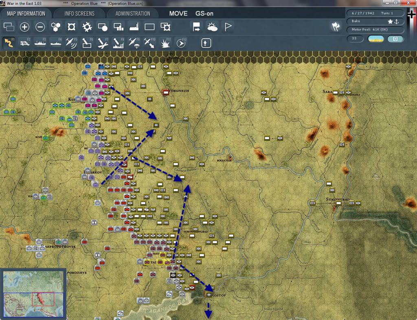Click the F12 circular arrow icon
The width and height of the screenshot is (417, 320).
tap(181, 43)
